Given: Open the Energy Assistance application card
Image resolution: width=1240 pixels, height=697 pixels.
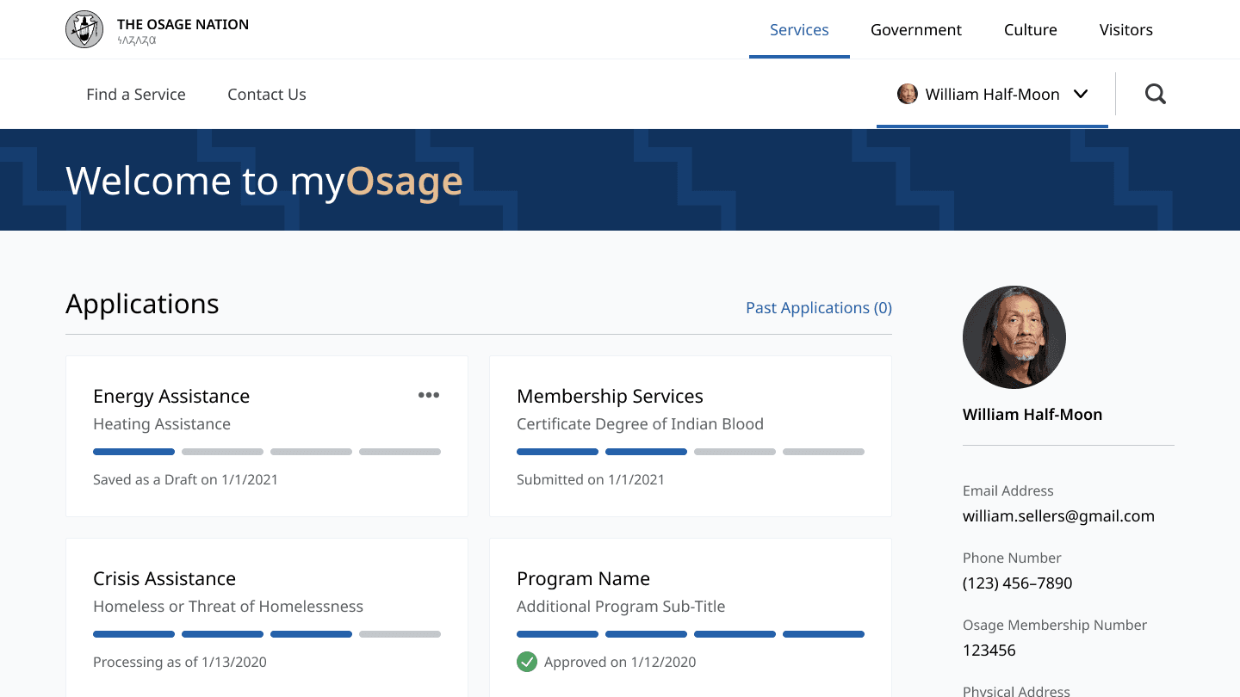Looking at the screenshot, I should (x=267, y=436).
